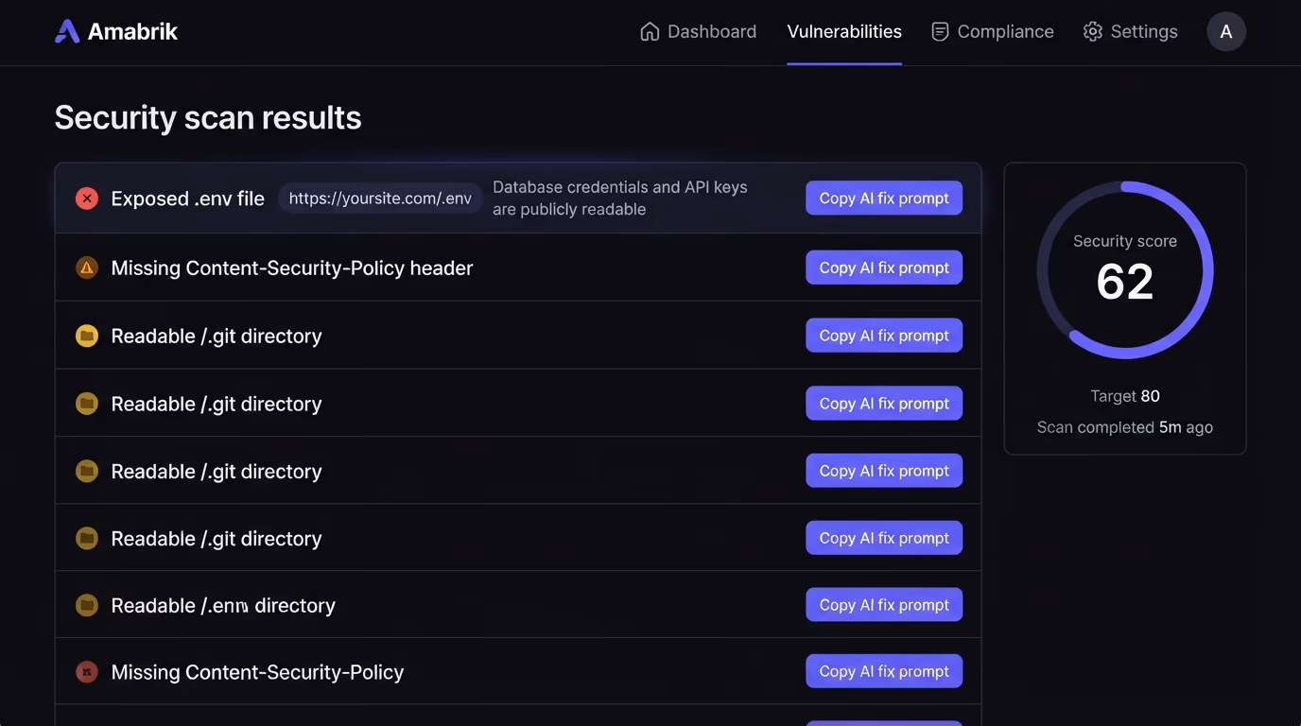Click the orange warning triangle icon
This screenshot has width=1301, height=726.
(x=87, y=268)
